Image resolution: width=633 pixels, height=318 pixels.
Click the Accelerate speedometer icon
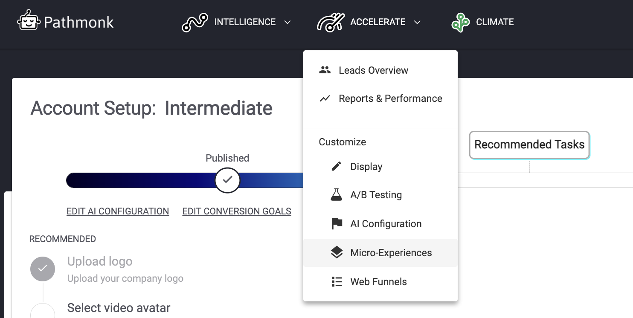point(331,22)
